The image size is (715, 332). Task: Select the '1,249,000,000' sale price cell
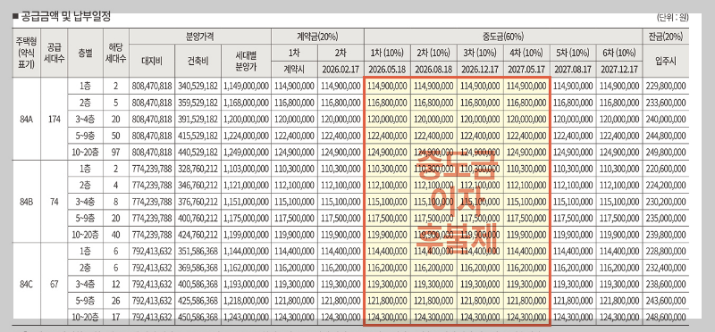pyautogui.click(x=246, y=152)
